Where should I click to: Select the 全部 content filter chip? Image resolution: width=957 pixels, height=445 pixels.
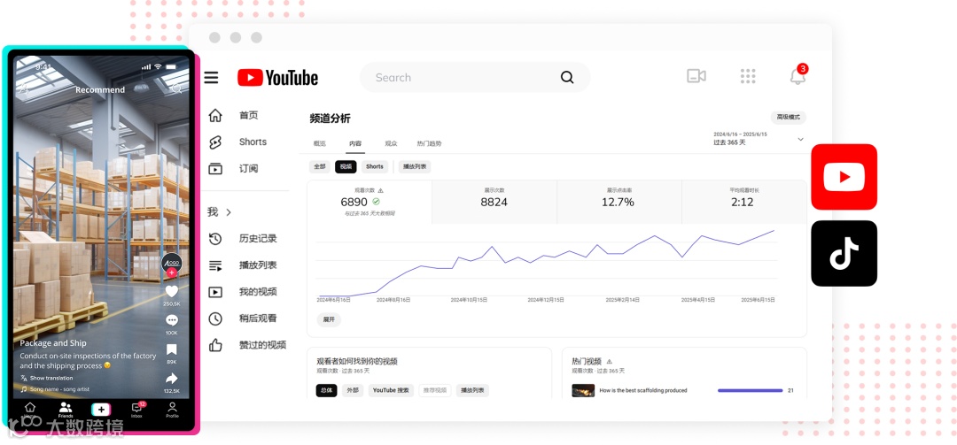point(321,166)
